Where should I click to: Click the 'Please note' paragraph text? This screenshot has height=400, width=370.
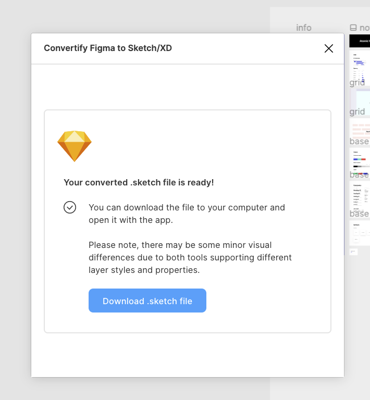click(190, 257)
